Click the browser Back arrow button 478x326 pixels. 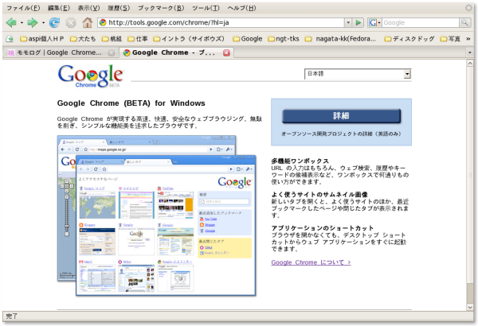click(x=10, y=22)
